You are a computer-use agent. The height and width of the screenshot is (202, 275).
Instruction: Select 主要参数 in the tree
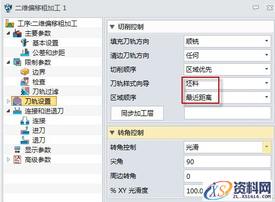coord(38,33)
